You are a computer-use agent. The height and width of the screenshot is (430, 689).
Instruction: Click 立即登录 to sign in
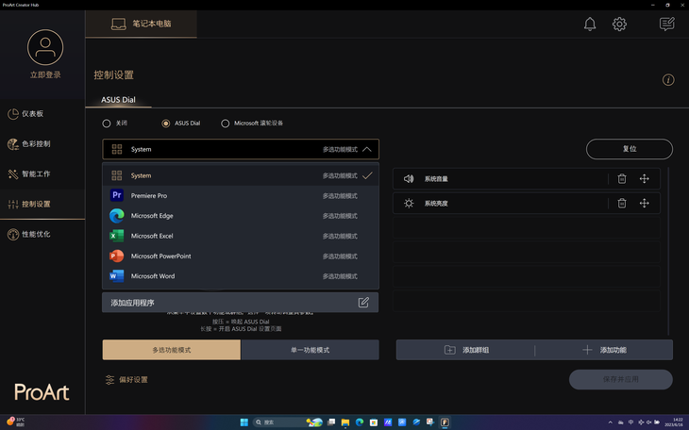(45, 75)
